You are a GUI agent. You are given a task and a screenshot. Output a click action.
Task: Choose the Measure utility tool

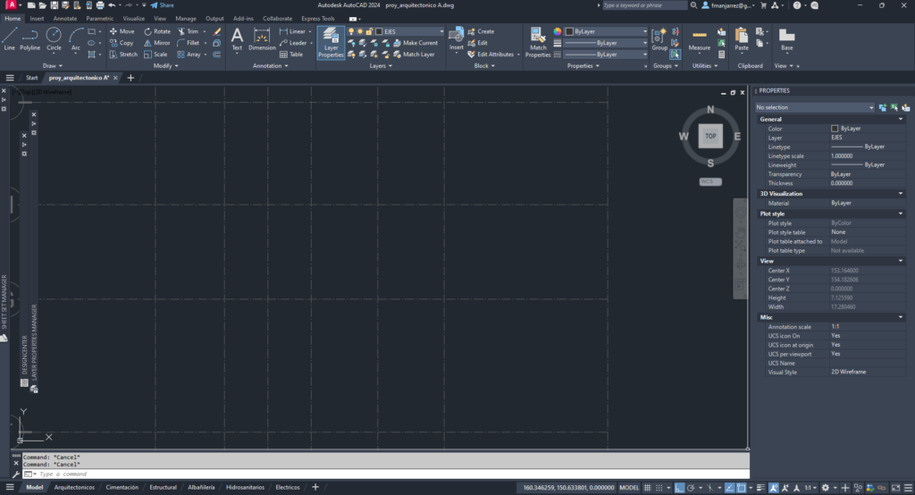point(700,38)
